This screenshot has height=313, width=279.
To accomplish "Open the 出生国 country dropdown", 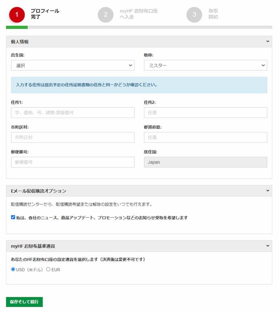I will tap(73, 65).
